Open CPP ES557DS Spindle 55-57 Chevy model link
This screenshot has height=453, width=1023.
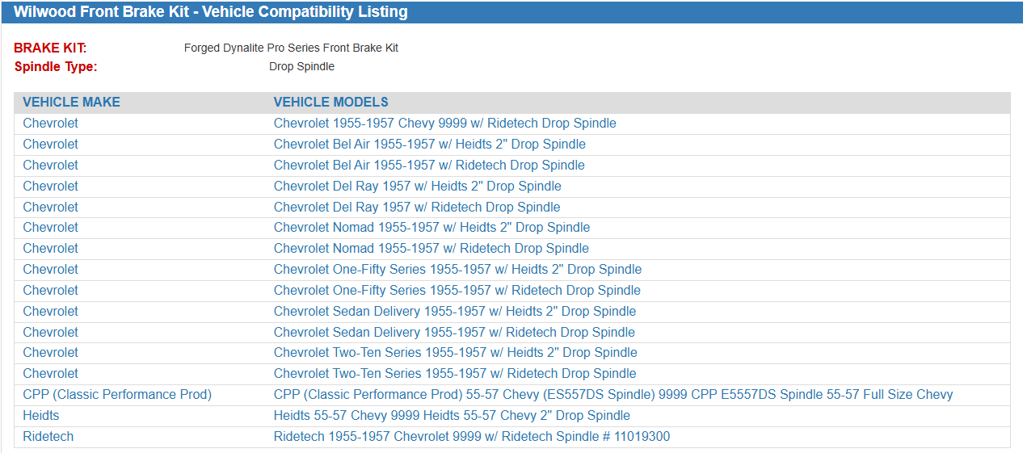(613, 395)
